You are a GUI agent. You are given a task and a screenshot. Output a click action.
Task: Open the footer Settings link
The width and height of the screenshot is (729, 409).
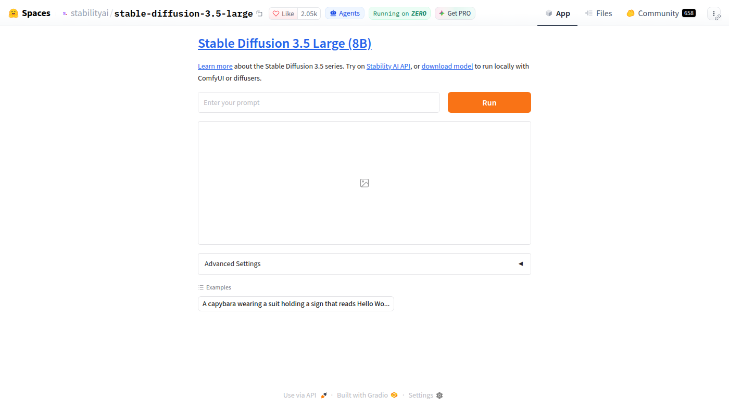tap(425, 395)
